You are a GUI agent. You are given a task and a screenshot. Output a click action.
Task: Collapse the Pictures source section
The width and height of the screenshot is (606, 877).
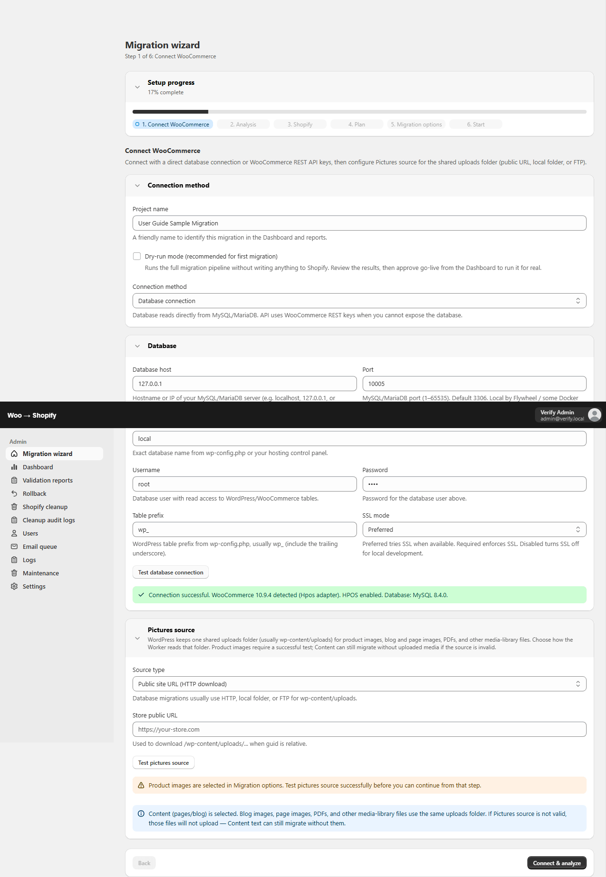pos(137,638)
